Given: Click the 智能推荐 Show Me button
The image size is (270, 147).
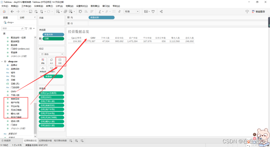Looking at the screenshot, I should pos(258,12).
